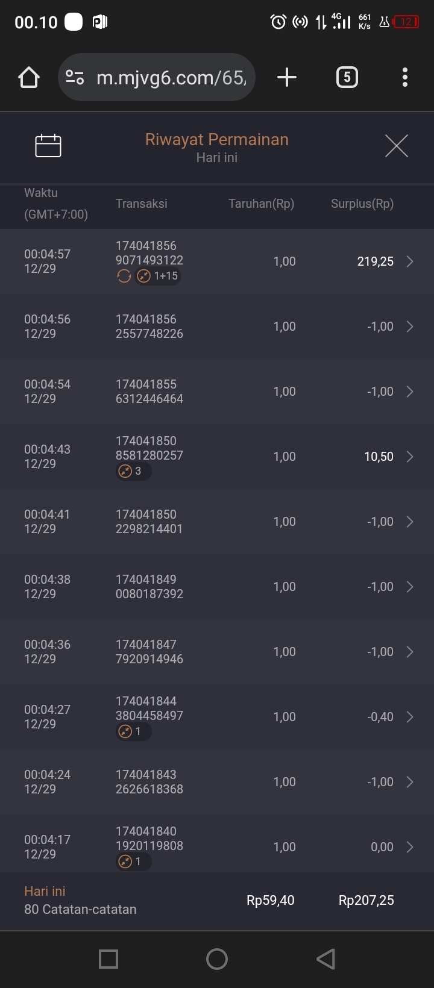Tap the free spin badge showing 3
The image size is (434, 988).
click(133, 471)
